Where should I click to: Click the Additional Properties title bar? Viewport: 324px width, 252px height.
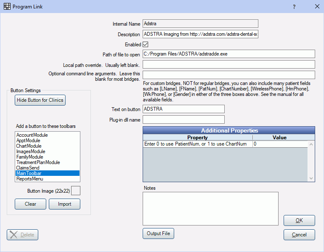point(229,130)
